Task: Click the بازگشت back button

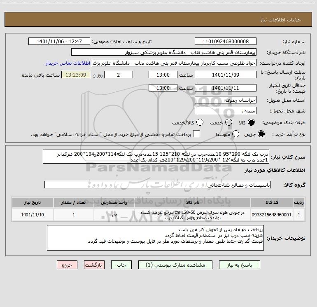Action: pos(94,265)
